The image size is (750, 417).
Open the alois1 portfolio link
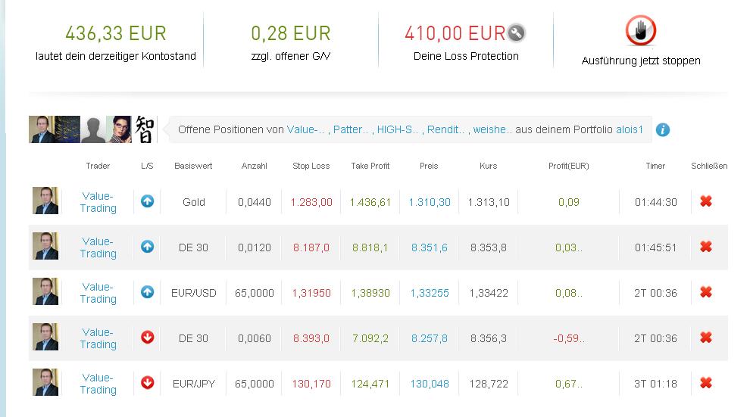[628, 129]
